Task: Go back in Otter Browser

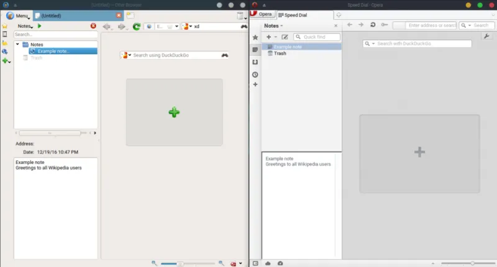Action: [x=107, y=27]
